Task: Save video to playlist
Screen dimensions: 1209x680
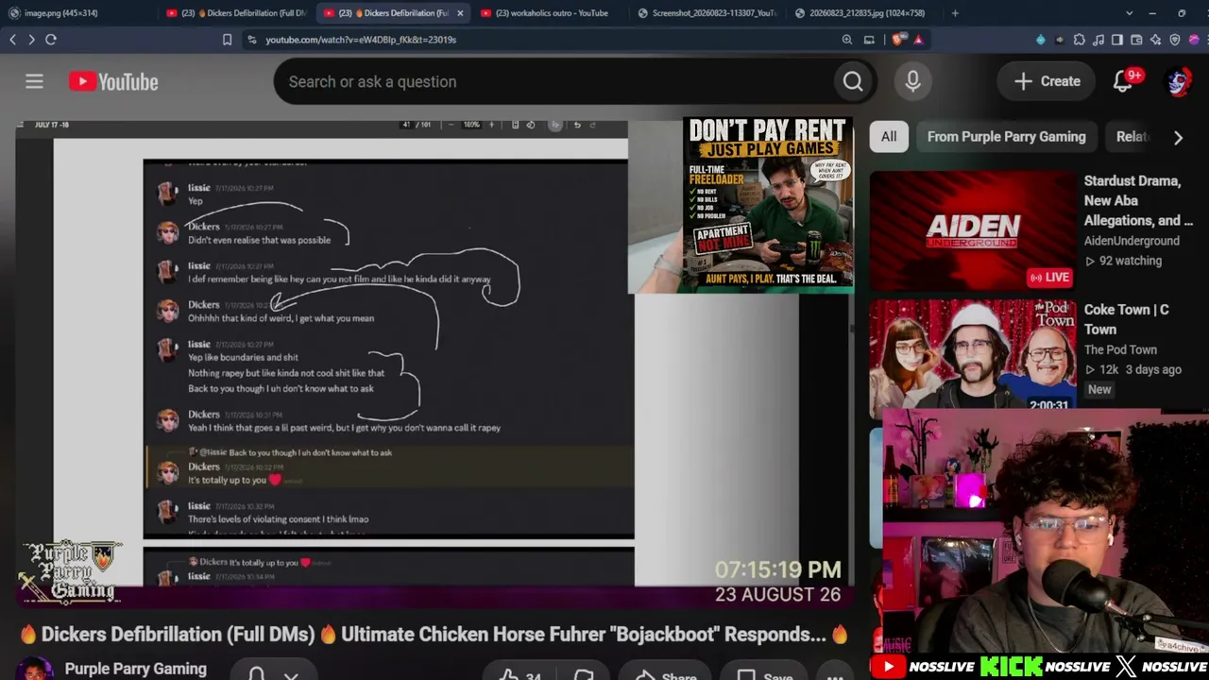Action: point(765,675)
